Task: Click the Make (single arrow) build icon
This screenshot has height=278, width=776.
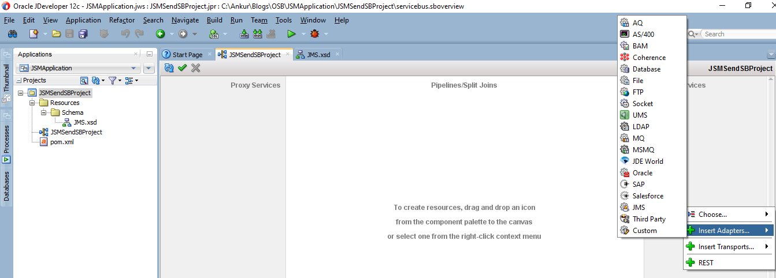Action: pos(244,34)
